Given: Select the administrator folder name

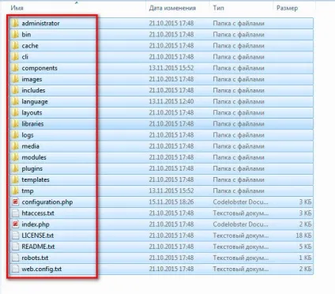Looking at the screenshot, I should point(40,23).
